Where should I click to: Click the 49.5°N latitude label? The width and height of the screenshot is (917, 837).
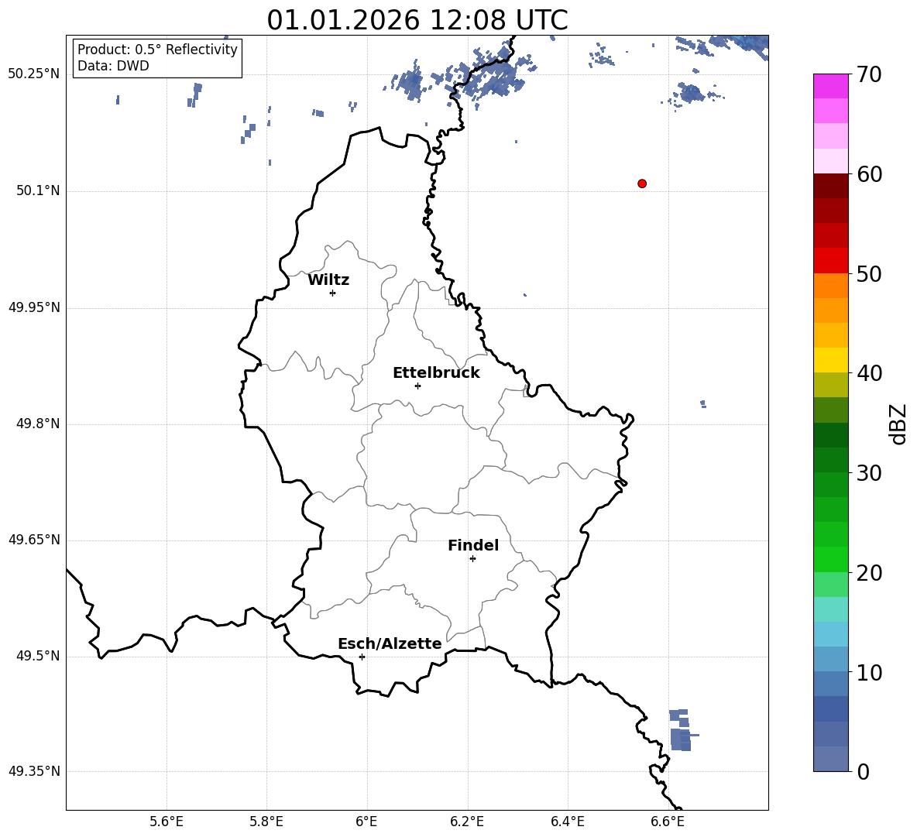click(38, 656)
